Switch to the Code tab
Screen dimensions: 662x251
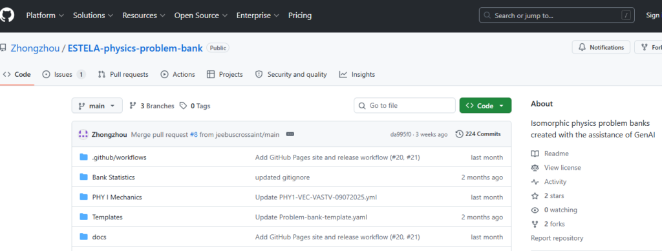[17, 75]
